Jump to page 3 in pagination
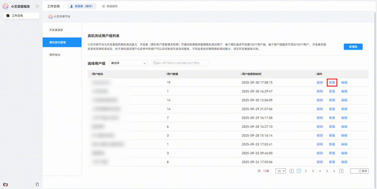 click(313, 171)
